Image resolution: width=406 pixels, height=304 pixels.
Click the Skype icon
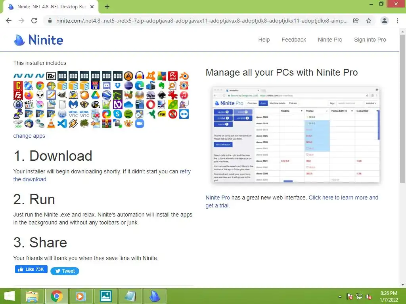point(117,114)
